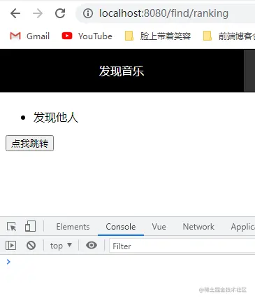Image resolution: width=255 pixels, height=301 pixels.
Task: Toggle the device toolbar icon
Action: tap(30, 226)
